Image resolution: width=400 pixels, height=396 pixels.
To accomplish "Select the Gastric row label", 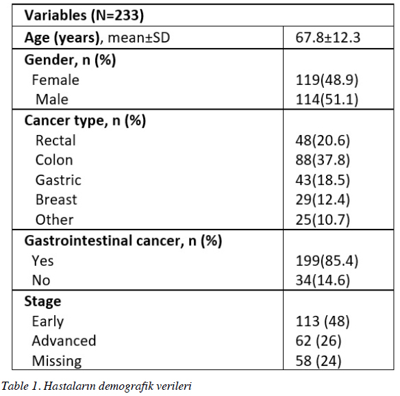I will click(x=58, y=180).
